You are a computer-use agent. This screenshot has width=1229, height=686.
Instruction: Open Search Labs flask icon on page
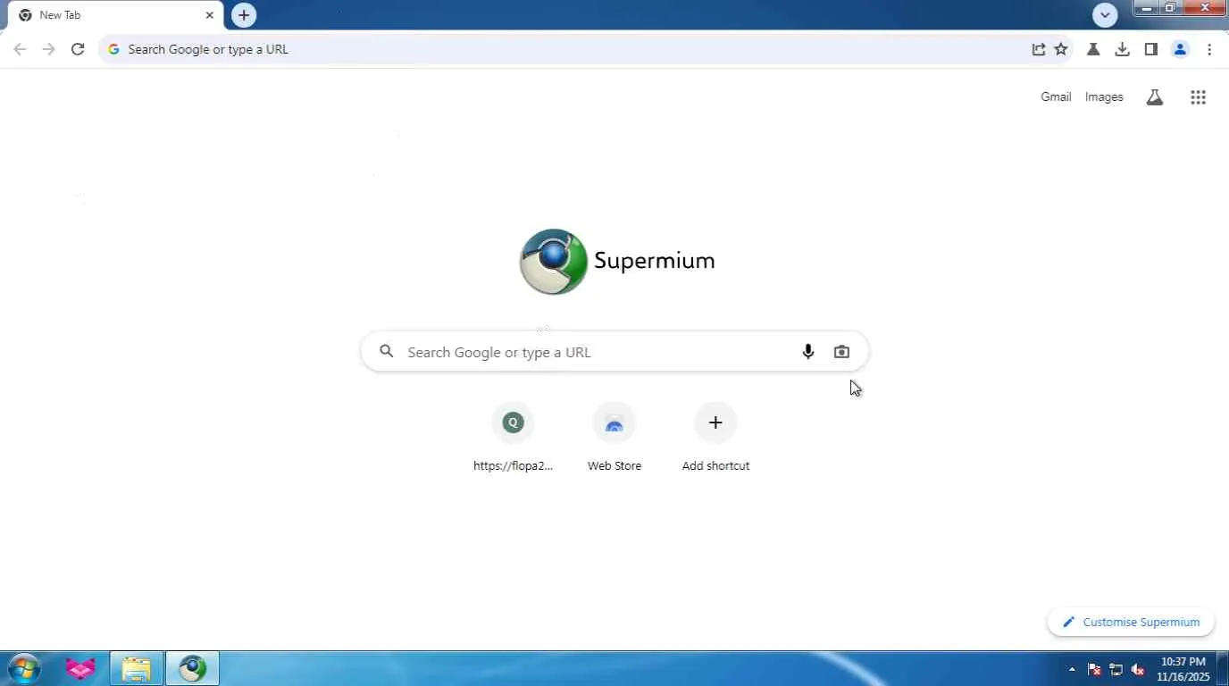(x=1155, y=97)
